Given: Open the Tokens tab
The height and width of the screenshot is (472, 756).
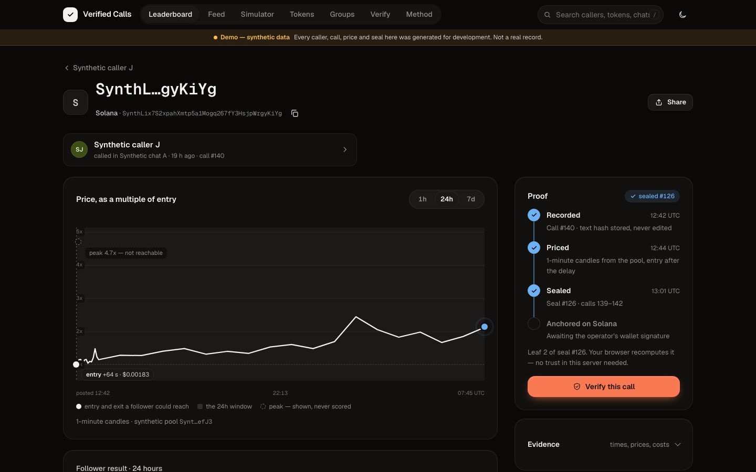Looking at the screenshot, I should [302, 14].
